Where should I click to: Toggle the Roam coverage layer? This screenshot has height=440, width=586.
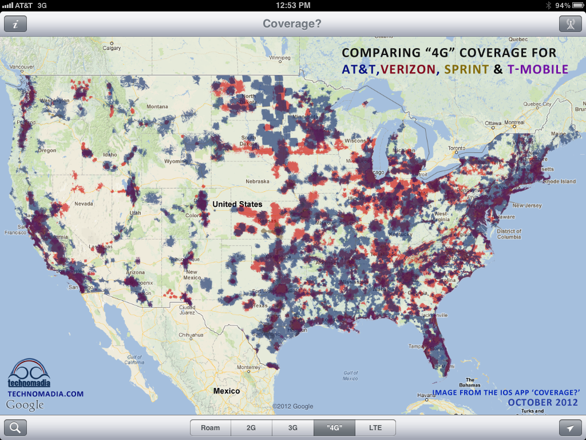[210, 428]
